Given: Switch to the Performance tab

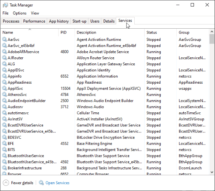Looking at the screenshot, I should click(34, 21).
